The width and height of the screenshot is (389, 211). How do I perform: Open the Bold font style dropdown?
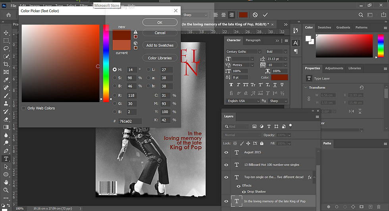click(x=285, y=51)
